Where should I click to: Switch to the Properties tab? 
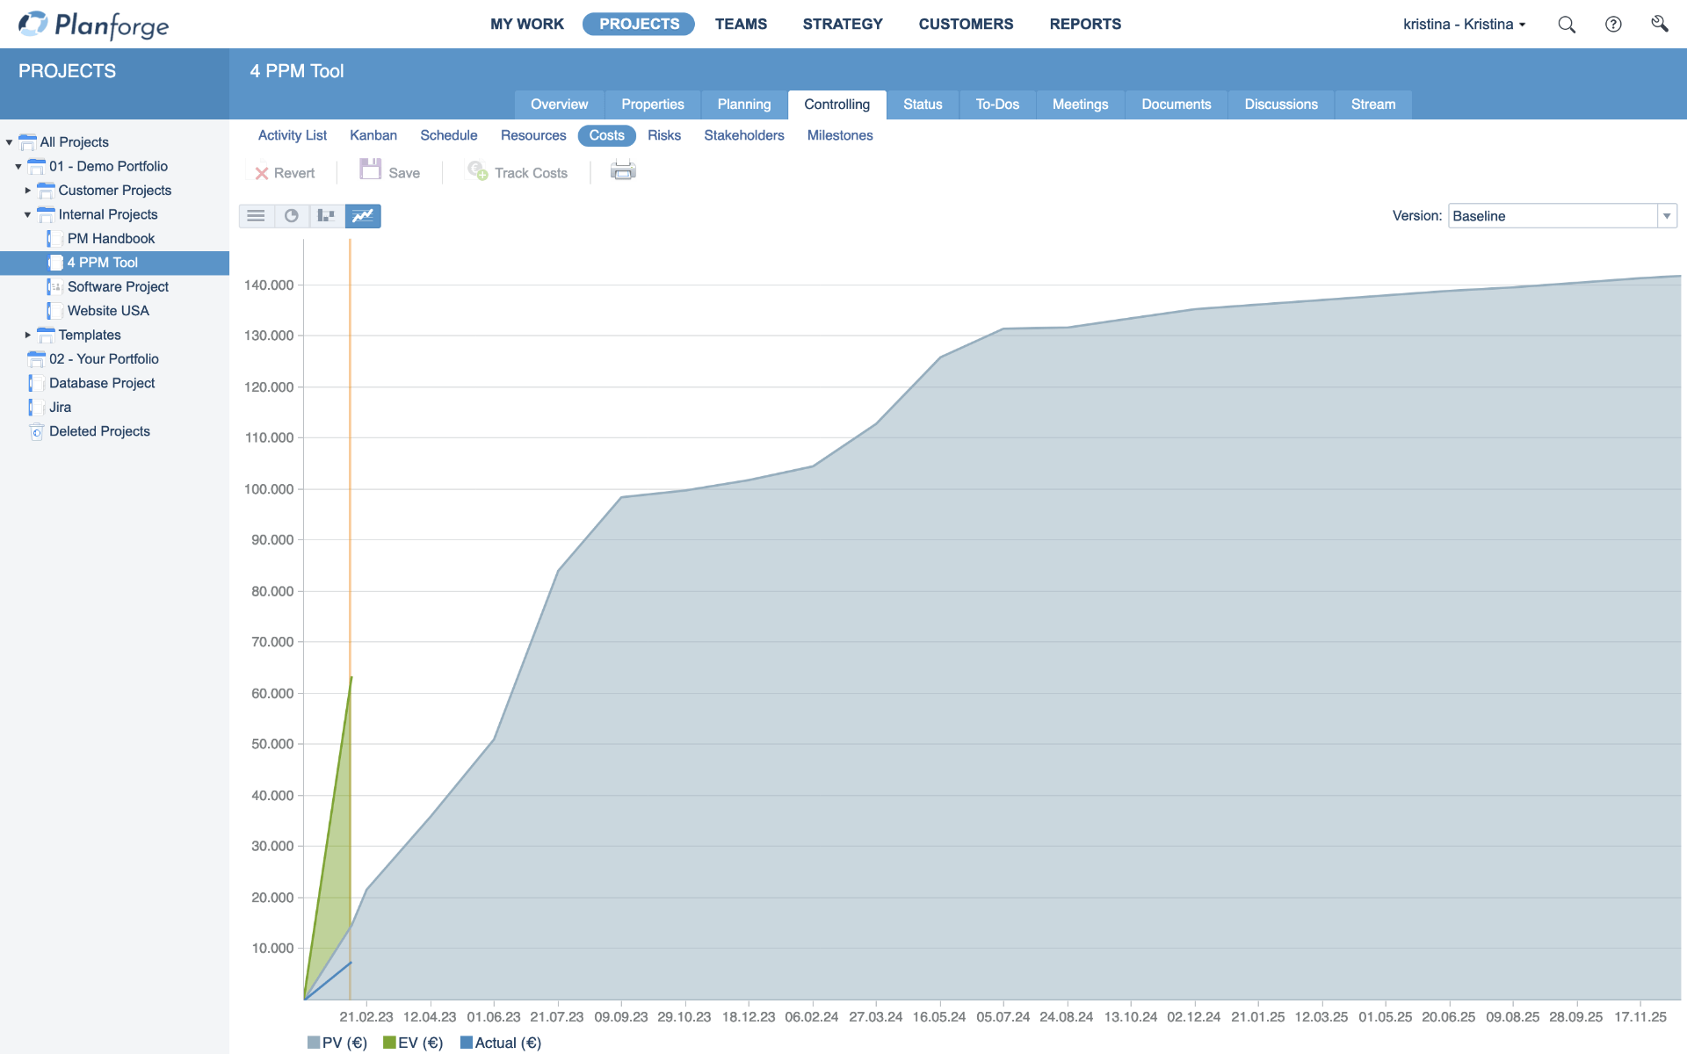[653, 105]
